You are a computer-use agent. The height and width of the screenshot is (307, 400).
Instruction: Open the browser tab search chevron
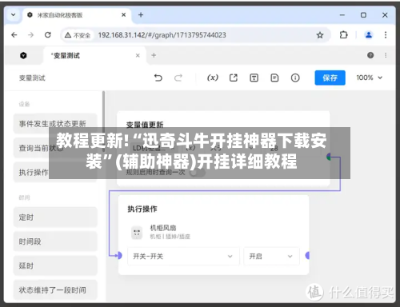click(x=13, y=15)
